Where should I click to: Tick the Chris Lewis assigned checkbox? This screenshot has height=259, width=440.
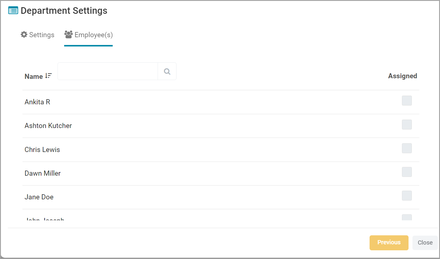[407, 148]
